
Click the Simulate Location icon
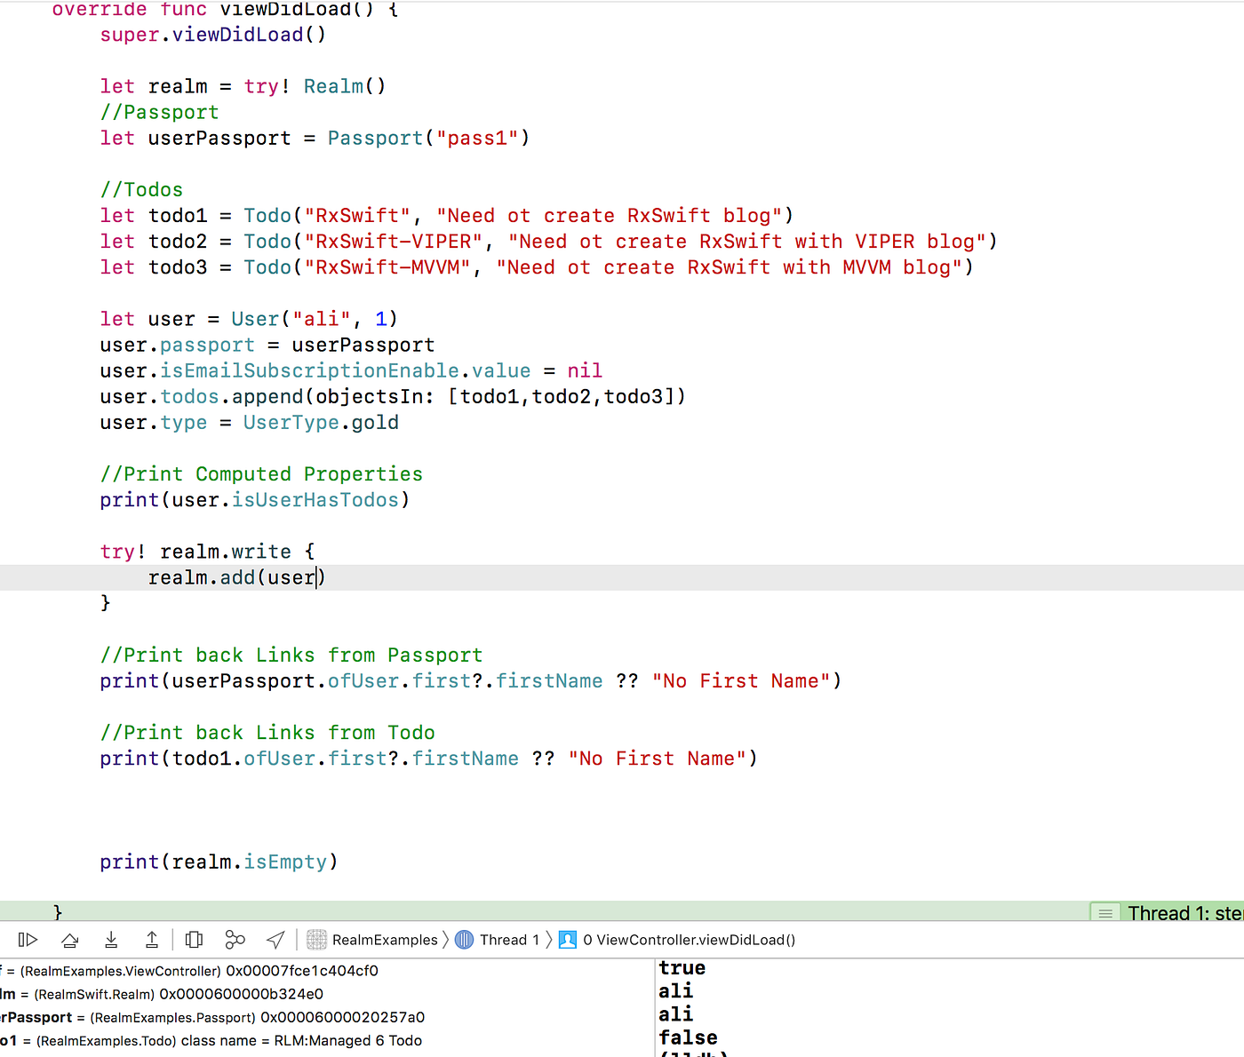[x=275, y=939]
